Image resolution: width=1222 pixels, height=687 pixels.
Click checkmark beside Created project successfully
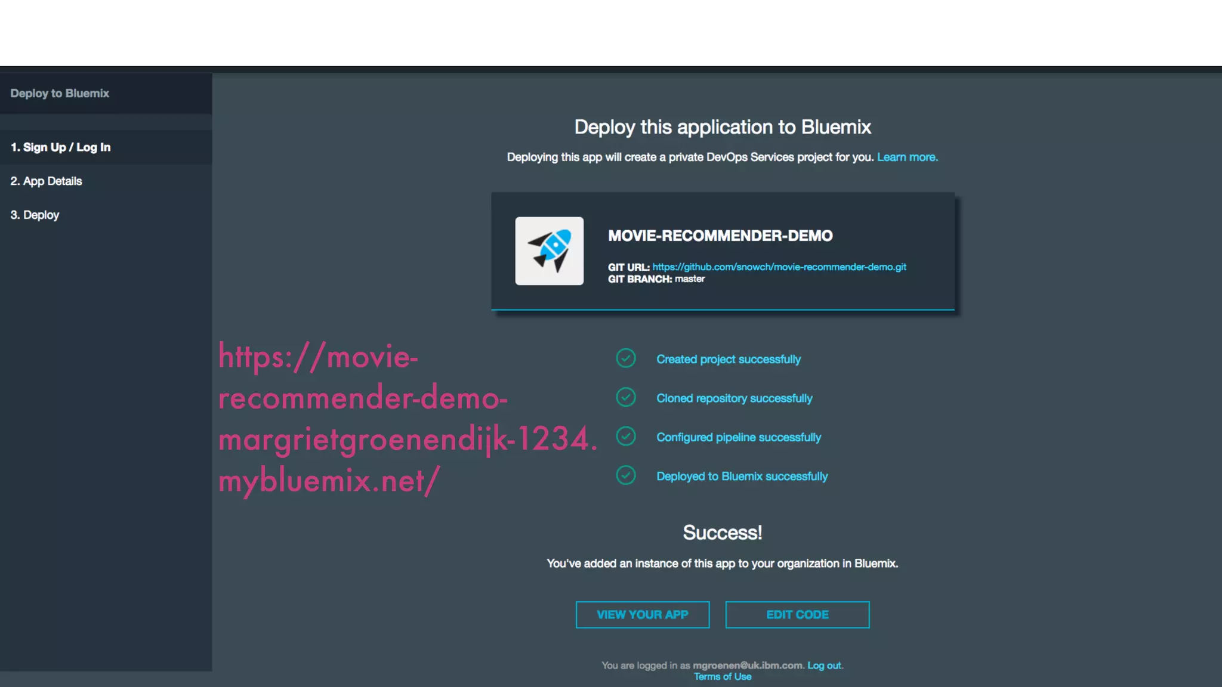pos(626,358)
